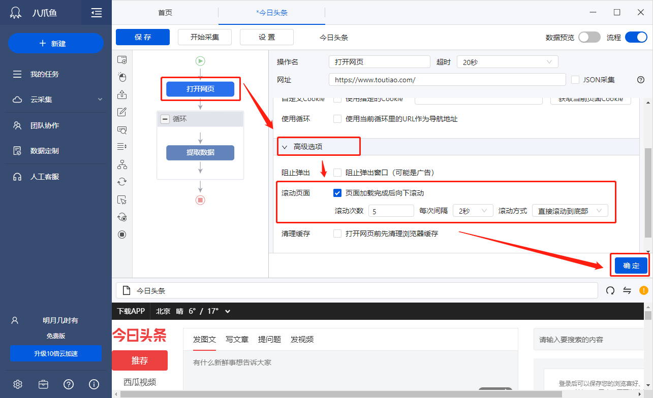Select the click-element mouse tool icon
This screenshot has height=398, width=653.
click(122, 77)
